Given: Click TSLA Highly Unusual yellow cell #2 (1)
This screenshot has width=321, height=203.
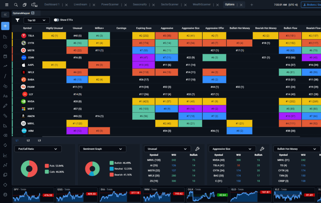Looking at the screenshot, I should click(54, 36).
